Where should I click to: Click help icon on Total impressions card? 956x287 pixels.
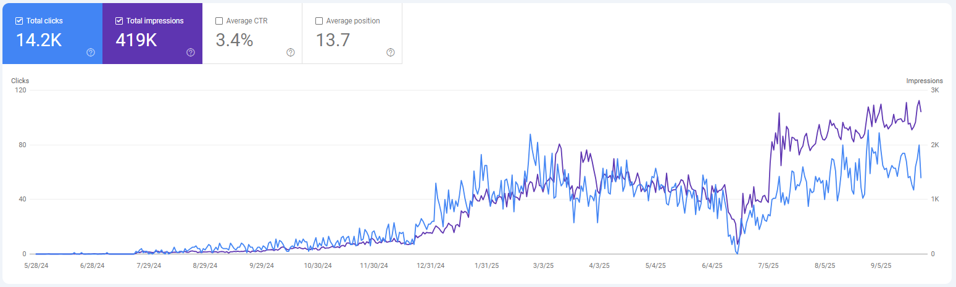point(191,52)
